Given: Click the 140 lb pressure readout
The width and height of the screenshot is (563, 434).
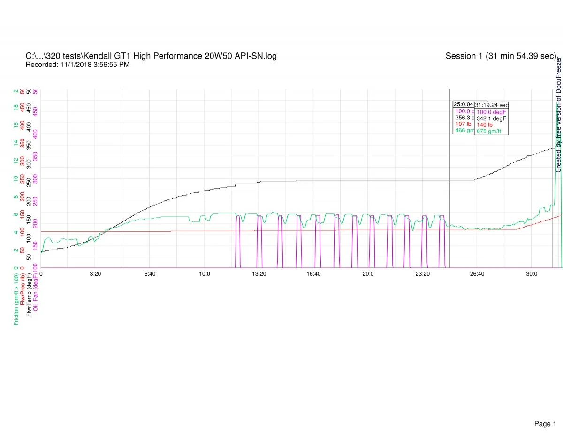Looking at the screenshot, I should 485,125.
